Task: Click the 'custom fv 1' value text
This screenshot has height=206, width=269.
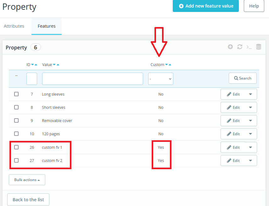Action: [52, 147]
